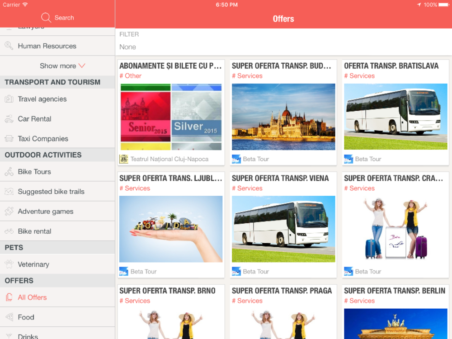Click 'Teatrul Național Cluj-Napoca' provider name

[x=169, y=159]
